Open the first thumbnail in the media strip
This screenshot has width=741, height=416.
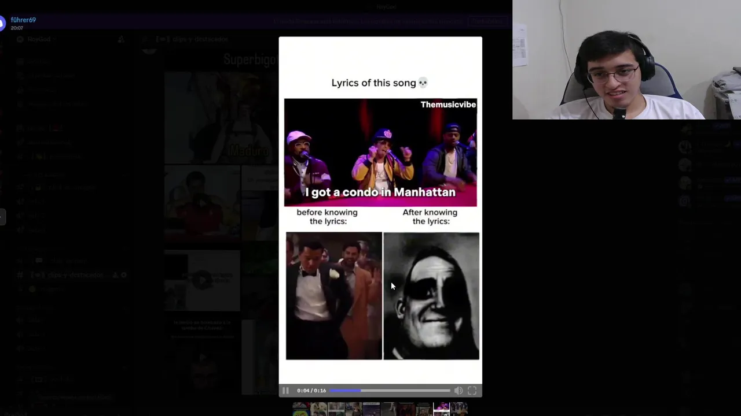pos(300,409)
